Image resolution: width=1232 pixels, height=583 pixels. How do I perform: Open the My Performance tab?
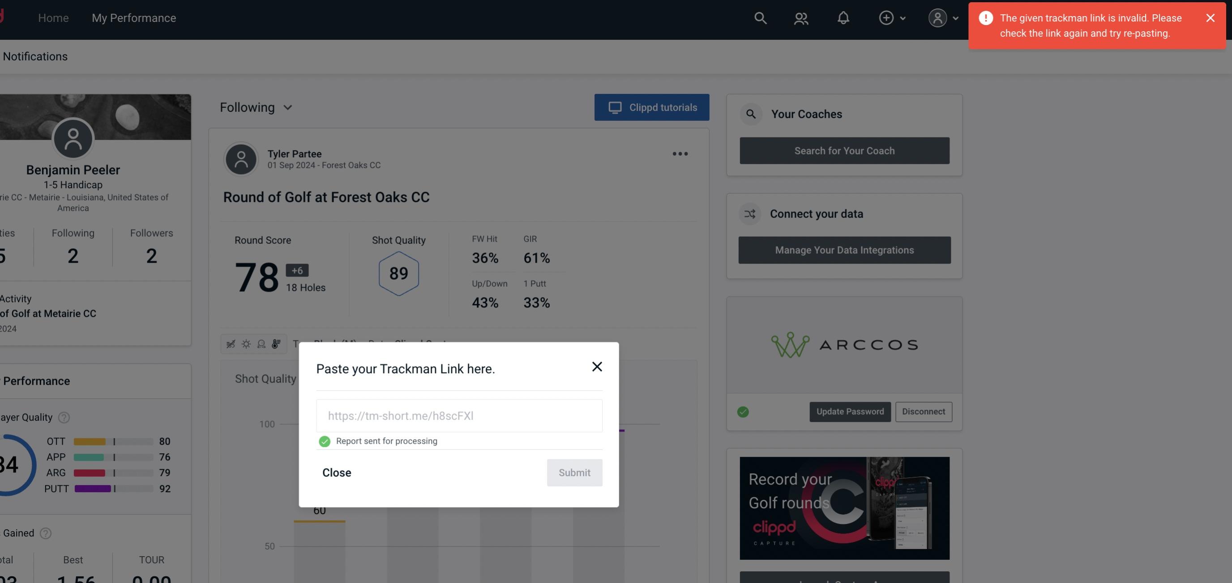click(133, 17)
